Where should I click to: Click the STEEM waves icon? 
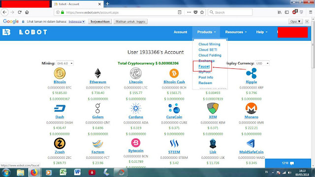(174, 144)
